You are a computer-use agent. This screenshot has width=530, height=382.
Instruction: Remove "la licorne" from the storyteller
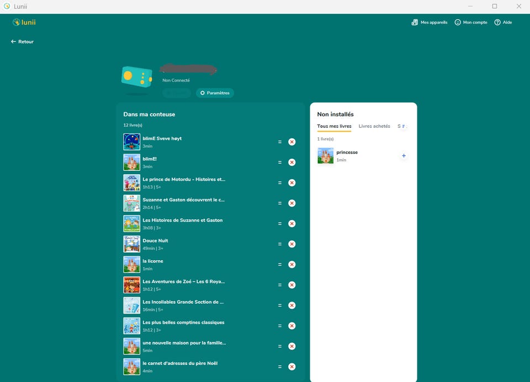(291, 265)
